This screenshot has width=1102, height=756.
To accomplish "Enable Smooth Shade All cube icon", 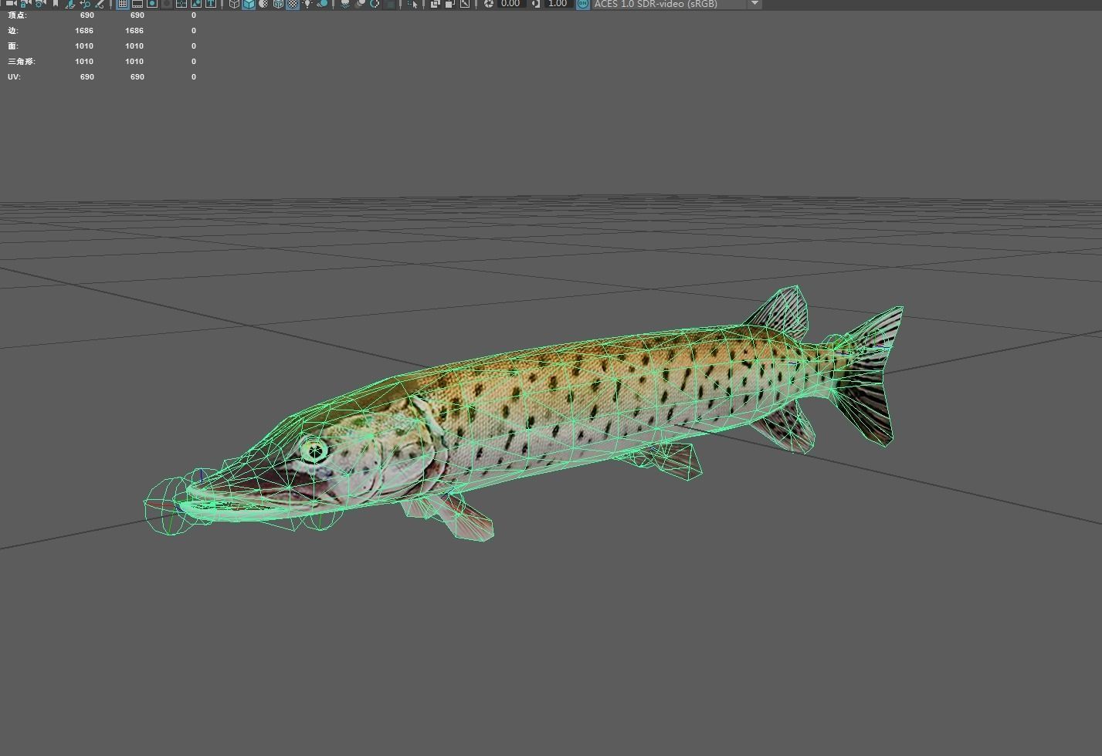I will tap(249, 4).
